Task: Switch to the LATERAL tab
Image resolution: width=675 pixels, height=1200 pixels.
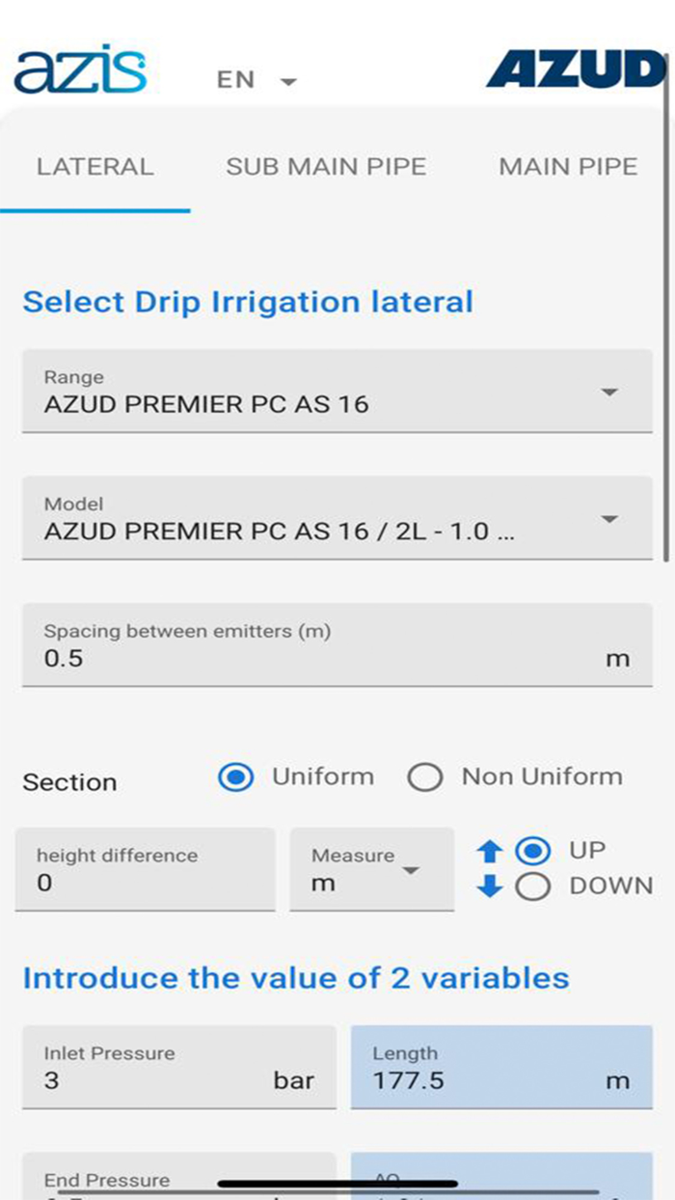Action: click(94, 166)
